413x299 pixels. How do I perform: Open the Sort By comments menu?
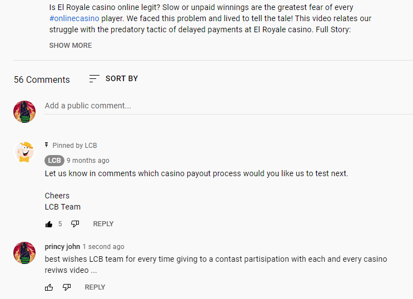tap(113, 78)
